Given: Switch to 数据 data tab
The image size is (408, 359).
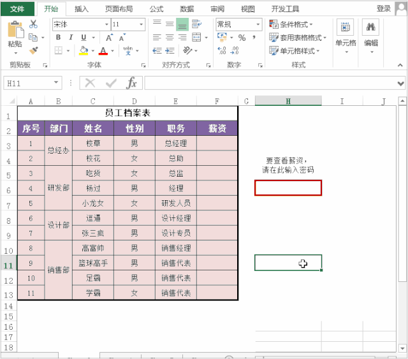Looking at the screenshot, I should tap(187, 9).
